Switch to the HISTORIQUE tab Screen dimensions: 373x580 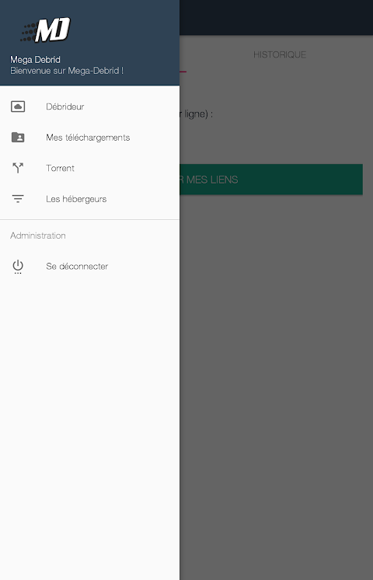point(280,54)
